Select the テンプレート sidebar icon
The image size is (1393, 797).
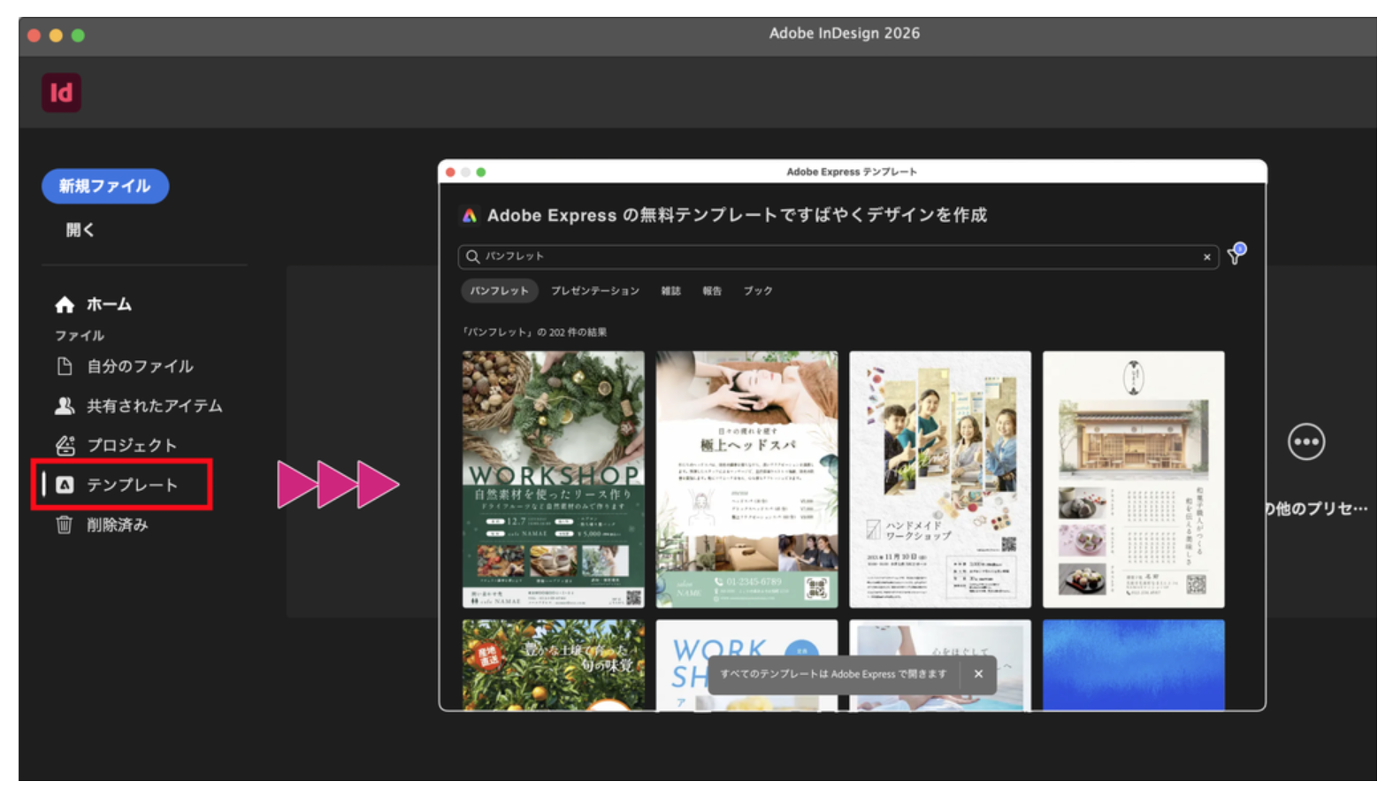tap(65, 485)
